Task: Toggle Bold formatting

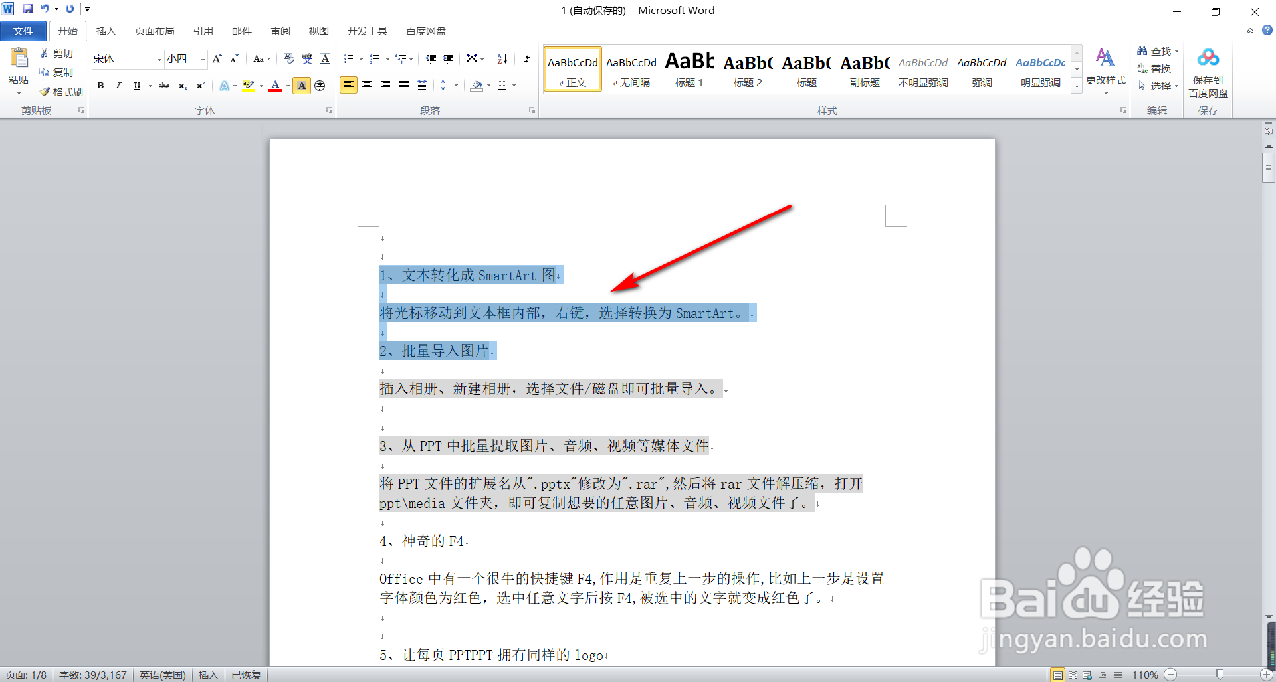Action: pos(100,86)
